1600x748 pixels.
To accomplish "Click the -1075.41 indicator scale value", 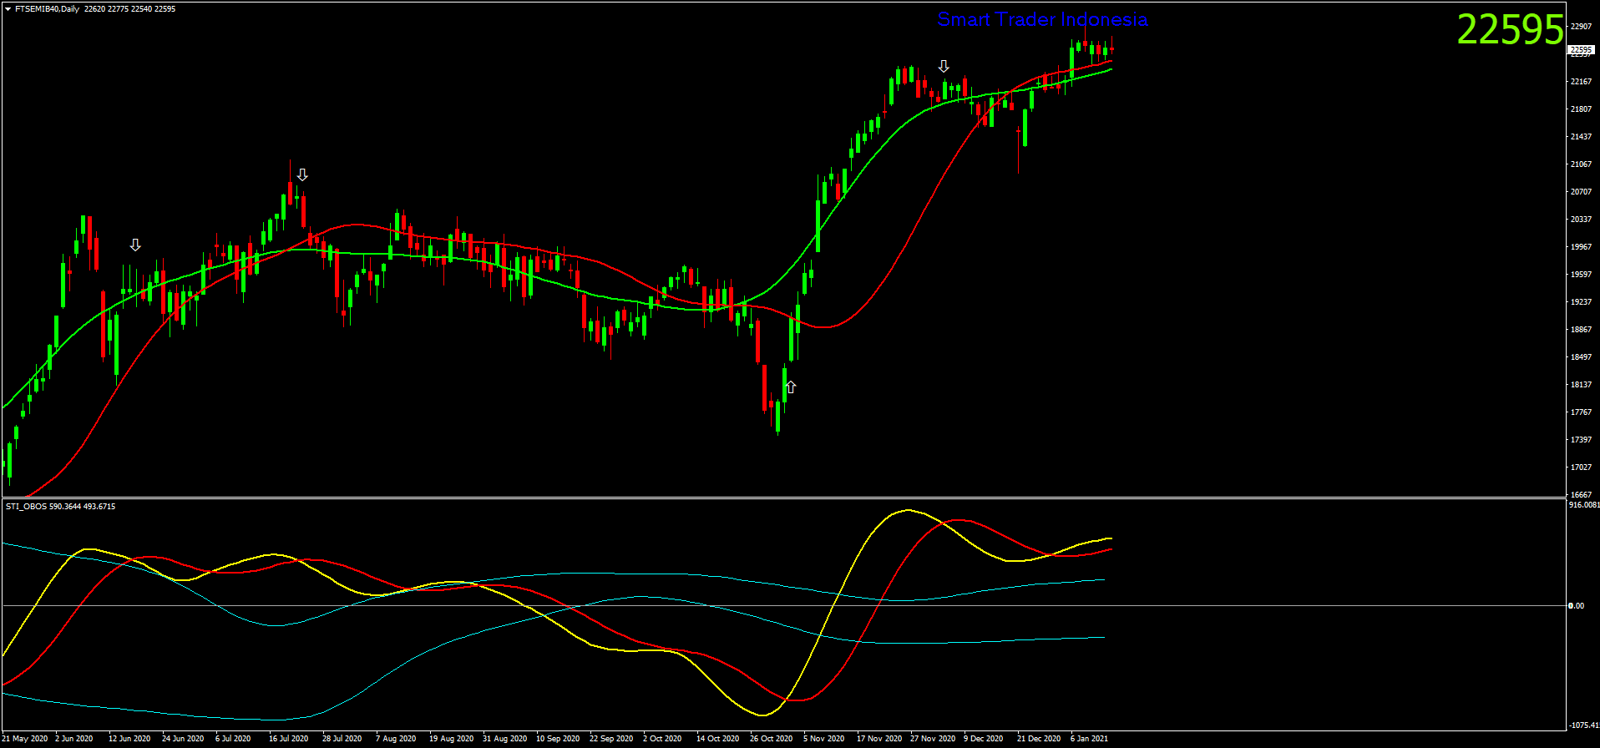I will tap(1584, 725).
